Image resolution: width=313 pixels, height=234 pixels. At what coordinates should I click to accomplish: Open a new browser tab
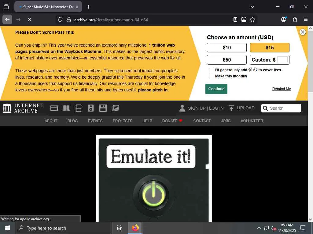coord(88,7)
